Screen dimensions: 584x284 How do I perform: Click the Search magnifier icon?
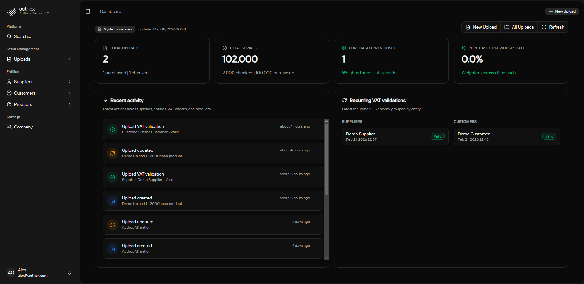tap(9, 37)
